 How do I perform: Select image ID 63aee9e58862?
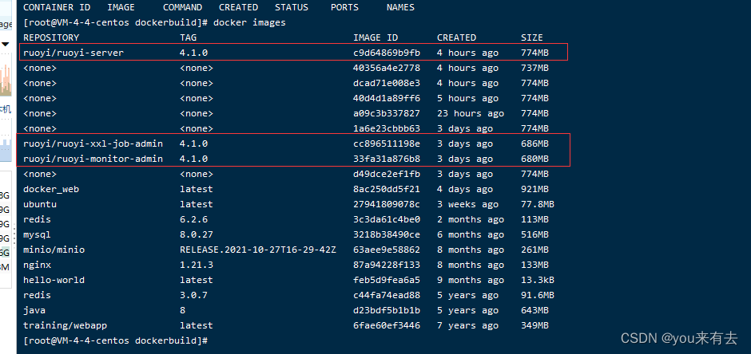[387, 250]
